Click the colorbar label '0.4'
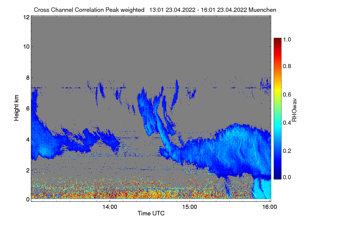The image size is (356, 237). click(287, 123)
